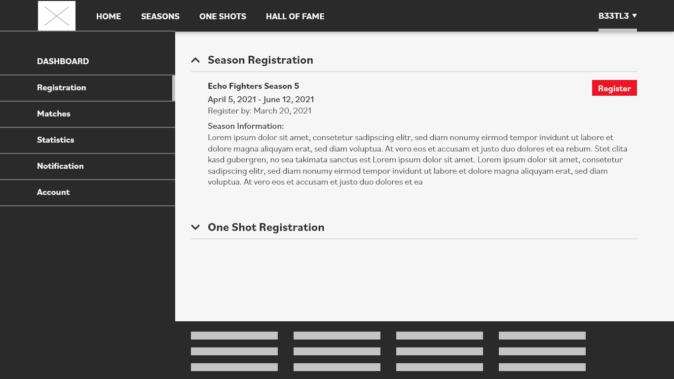Open the SEASONS navigation menu
The width and height of the screenshot is (674, 379).
coord(160,16)
